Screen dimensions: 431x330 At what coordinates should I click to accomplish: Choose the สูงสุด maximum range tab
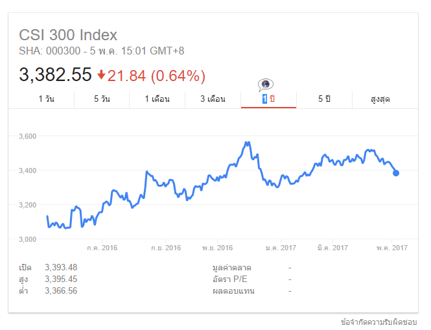[x=380, y=99]
